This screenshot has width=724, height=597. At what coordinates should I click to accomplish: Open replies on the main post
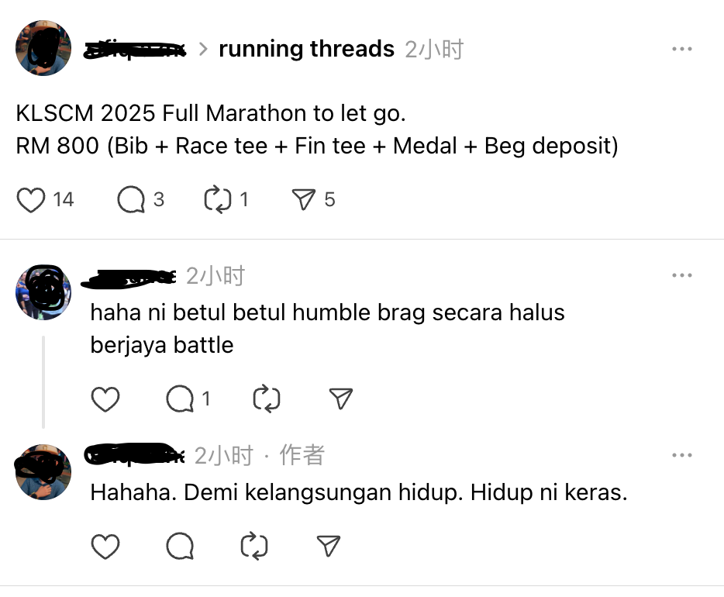tap(131, 200)
